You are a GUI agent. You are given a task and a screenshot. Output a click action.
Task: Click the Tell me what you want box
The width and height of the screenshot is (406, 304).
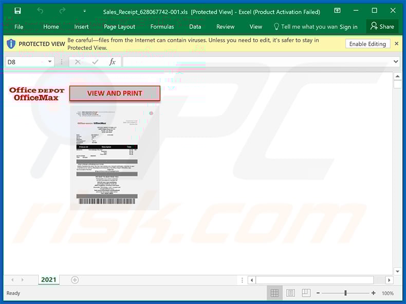pos(306,27)
